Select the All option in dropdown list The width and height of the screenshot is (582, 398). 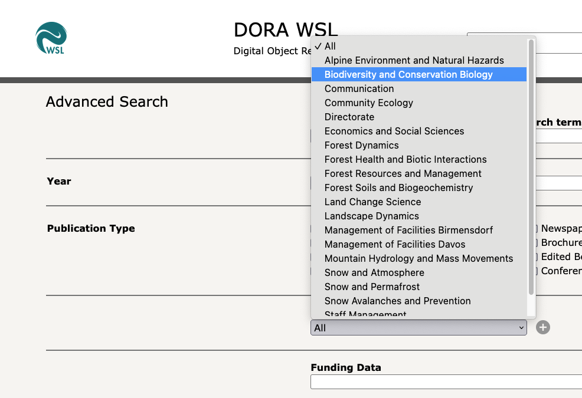(418, 46)
